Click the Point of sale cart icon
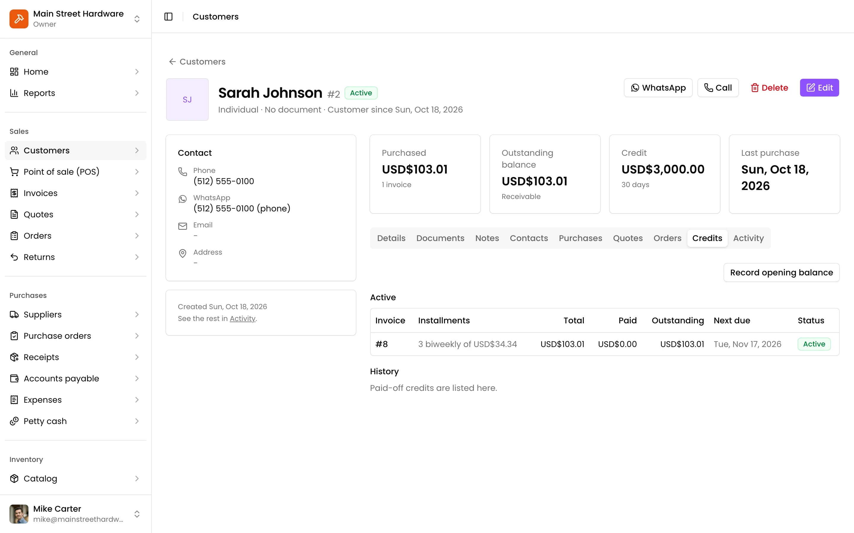The width and height of the screenshot is (854, 533). pyautogui.click(x=14, y=172)
